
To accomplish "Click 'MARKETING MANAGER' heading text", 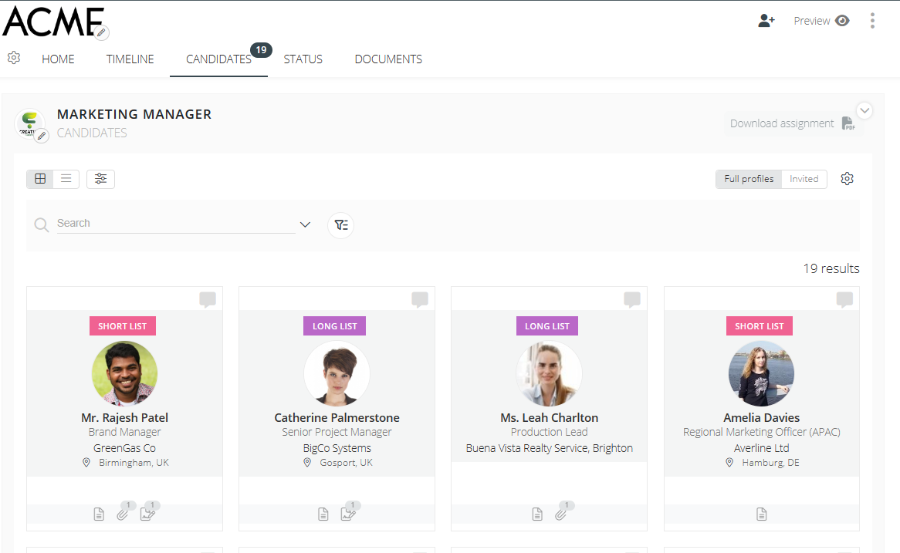I will (x=134, y=114).
